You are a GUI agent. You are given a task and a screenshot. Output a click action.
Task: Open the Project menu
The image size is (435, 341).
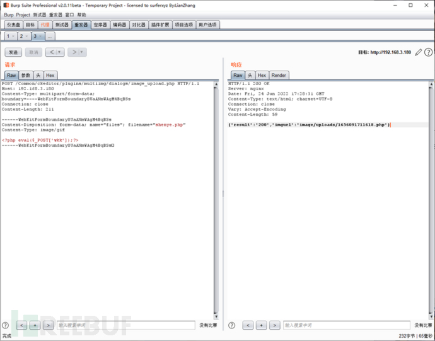(x=23, y=14)
